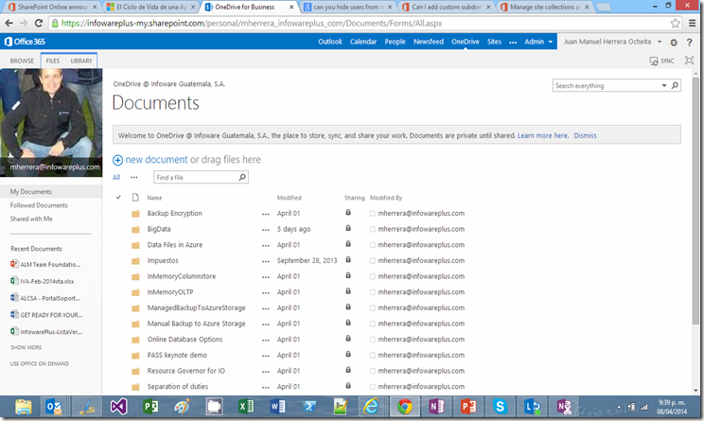
Task: Toggle the select all checkmark in header
Action: tap(118, 197)
